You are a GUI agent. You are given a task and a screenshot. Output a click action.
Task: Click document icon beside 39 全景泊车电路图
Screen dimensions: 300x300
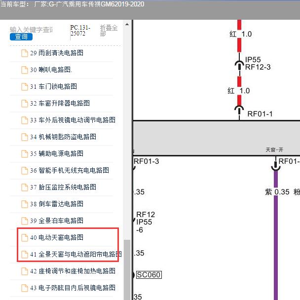click(25, 221)
